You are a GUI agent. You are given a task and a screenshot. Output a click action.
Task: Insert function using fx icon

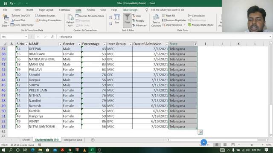(52, 37)
